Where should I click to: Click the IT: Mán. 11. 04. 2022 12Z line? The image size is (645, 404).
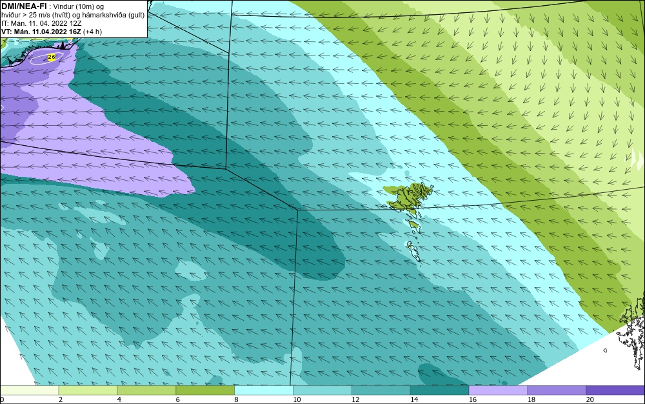41,23
